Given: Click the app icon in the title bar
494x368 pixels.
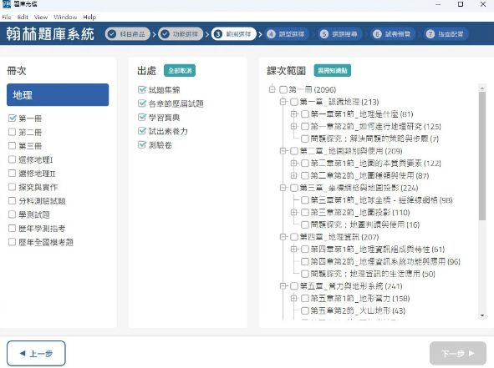Looking at the screenshot, I should click(x=7, y=4).
